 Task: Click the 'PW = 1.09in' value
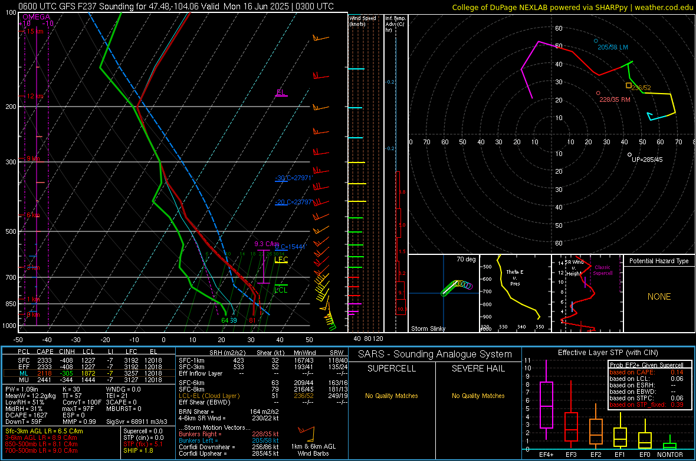[x=22, y=389]
